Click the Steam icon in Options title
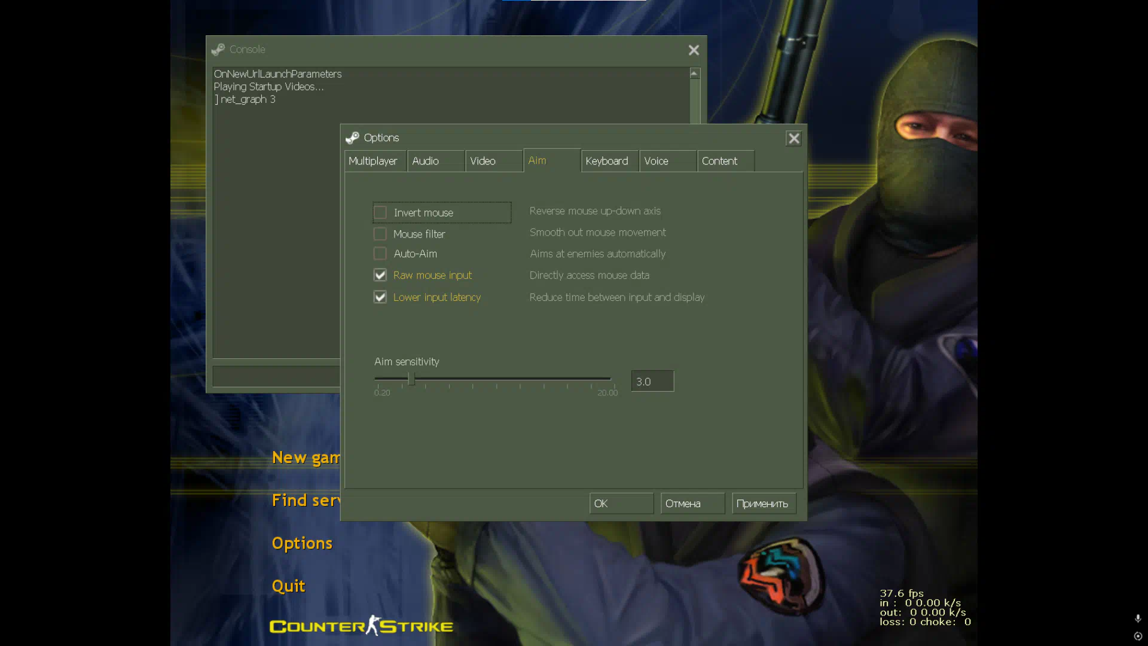The width and height of the screenshot is (1148, 646). click(x=352, y=138)
